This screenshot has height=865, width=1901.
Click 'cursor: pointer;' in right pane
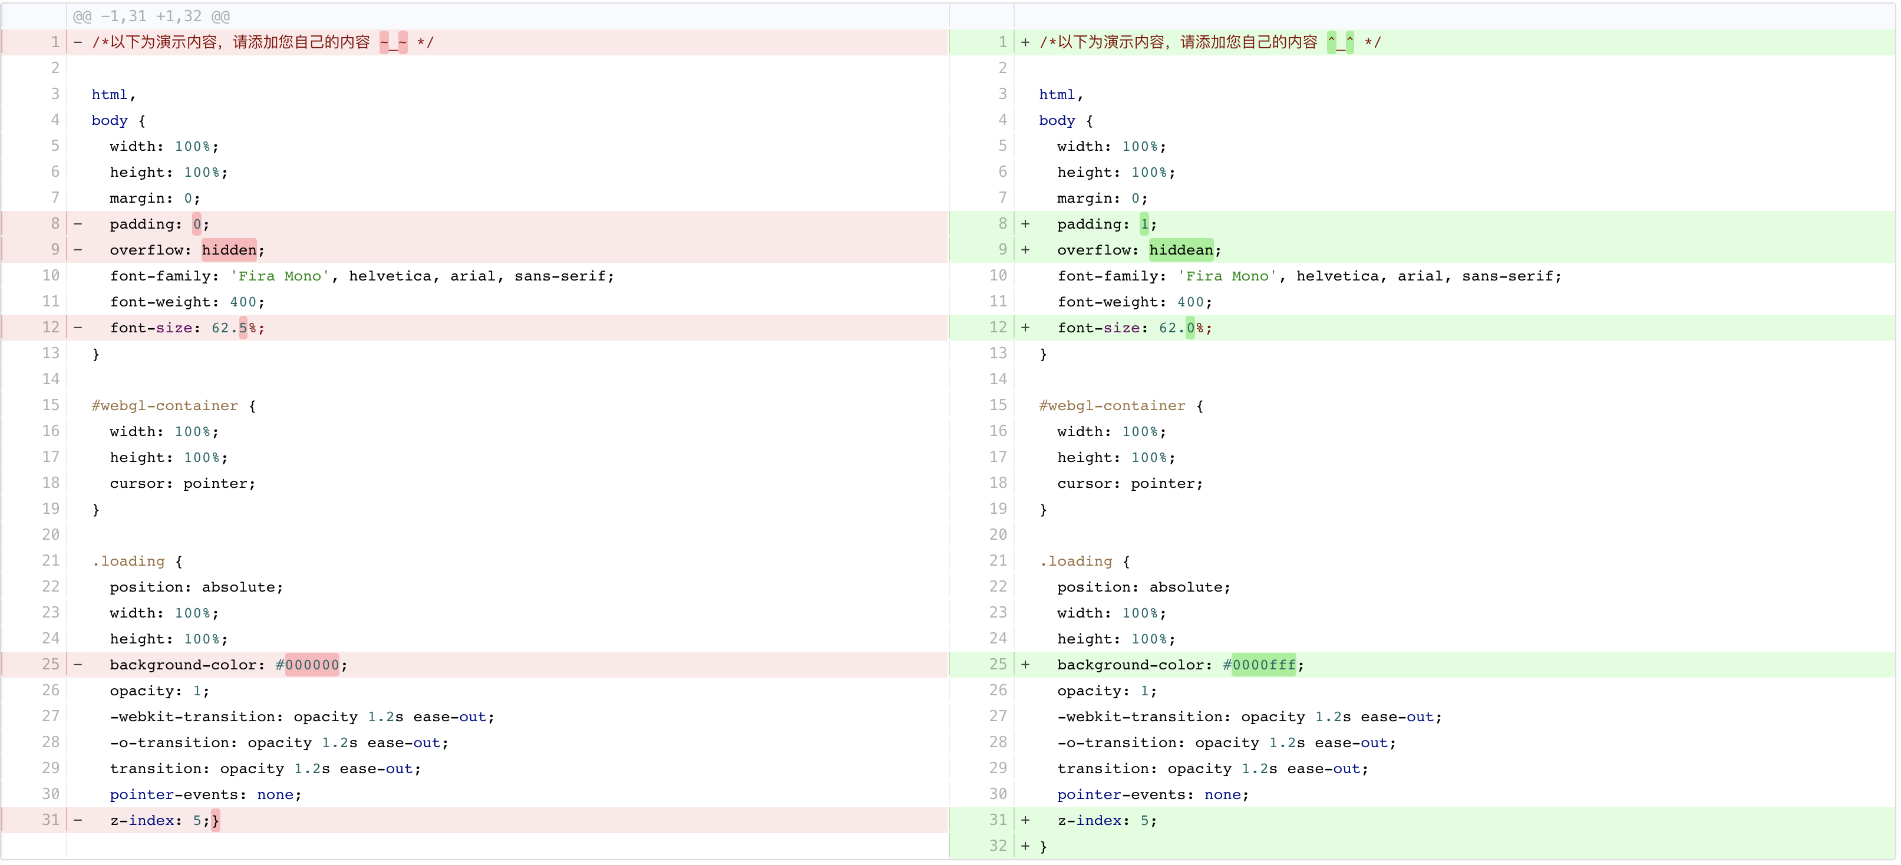(1131, 483)
